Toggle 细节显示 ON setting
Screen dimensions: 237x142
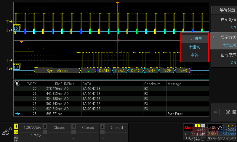pyautogui.click(x=224, y=58)
